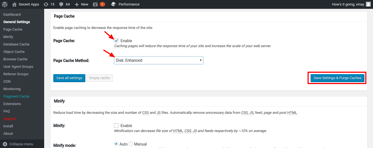Click the Performance cube icon
Screen dimensions: 373x148
113,4
